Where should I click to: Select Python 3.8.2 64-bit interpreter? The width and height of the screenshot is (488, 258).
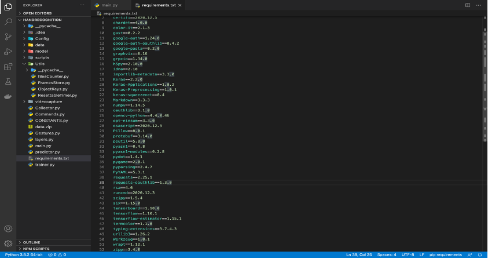24,255
